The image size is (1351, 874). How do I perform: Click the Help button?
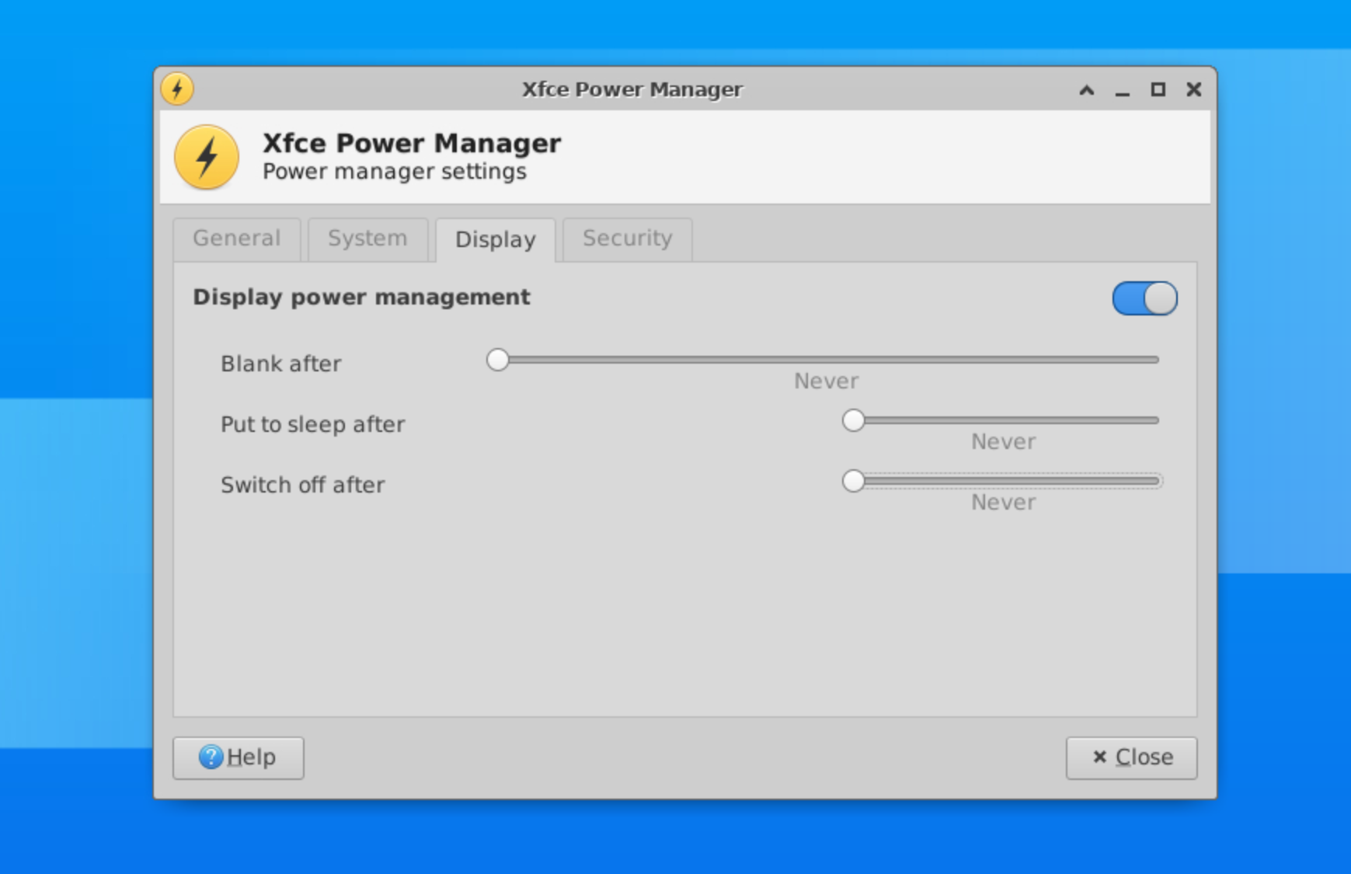click(239, 757)
